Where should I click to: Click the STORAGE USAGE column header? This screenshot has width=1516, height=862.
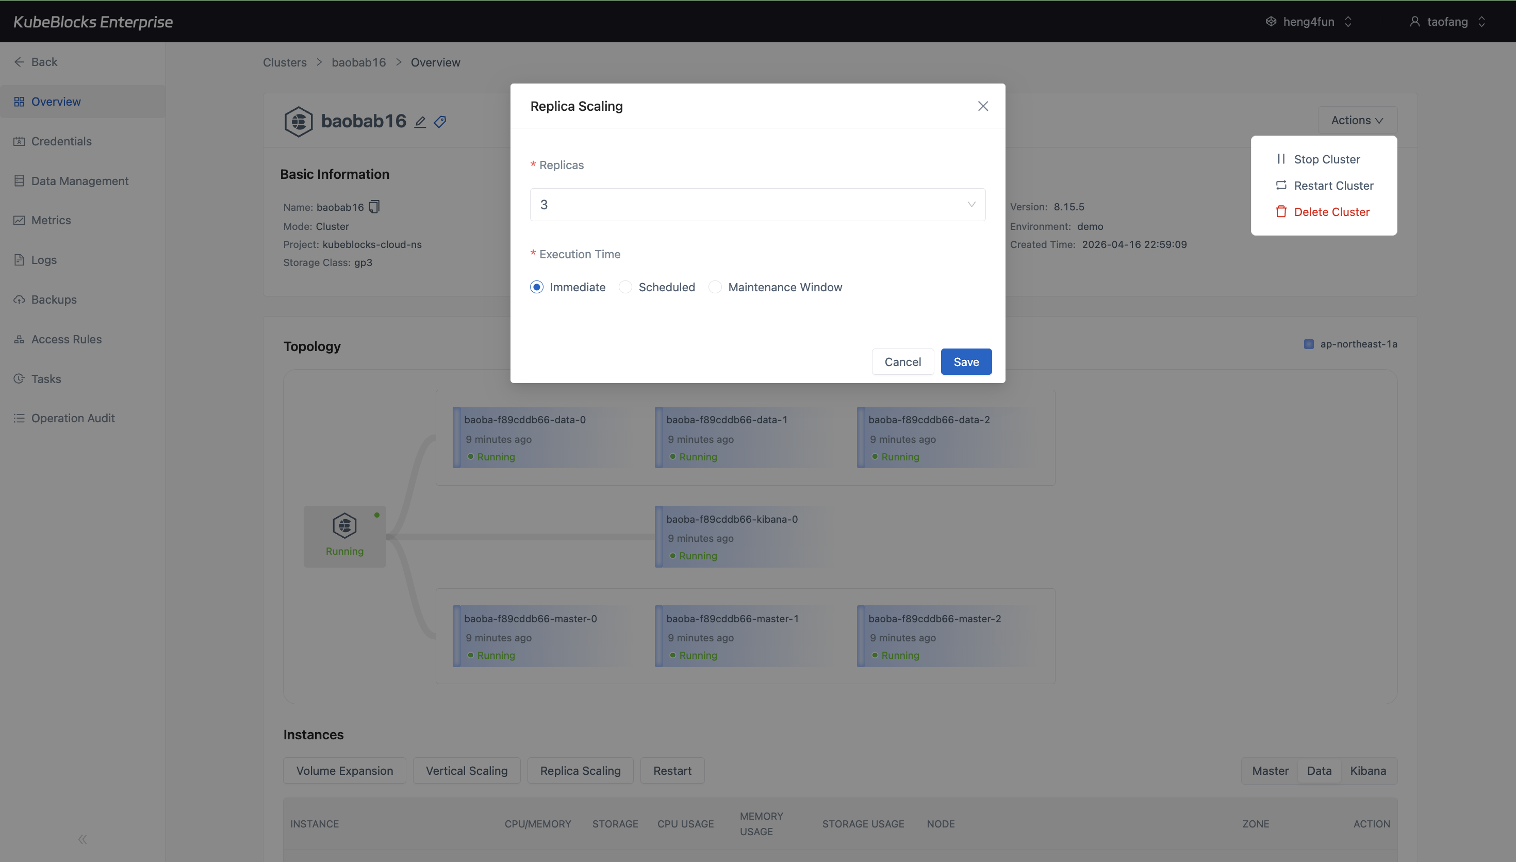click(863, 824)
